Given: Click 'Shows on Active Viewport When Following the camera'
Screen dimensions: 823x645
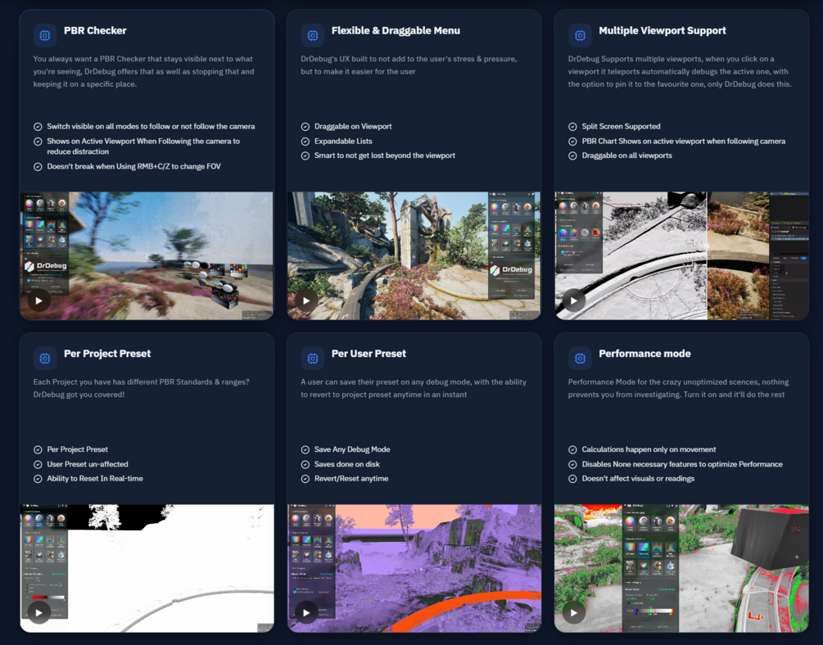Looking at the screenshot, I should [143, 147].
